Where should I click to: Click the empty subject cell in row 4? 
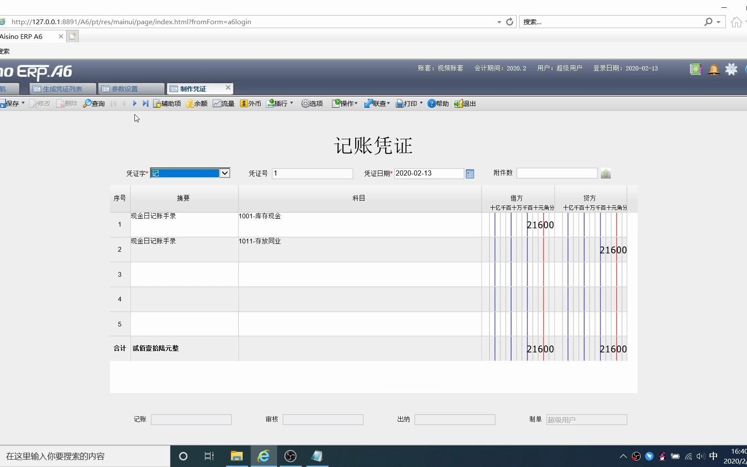tap(360, 299)
